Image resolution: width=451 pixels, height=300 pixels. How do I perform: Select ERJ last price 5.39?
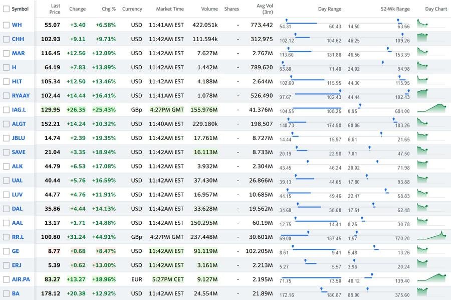54,265
